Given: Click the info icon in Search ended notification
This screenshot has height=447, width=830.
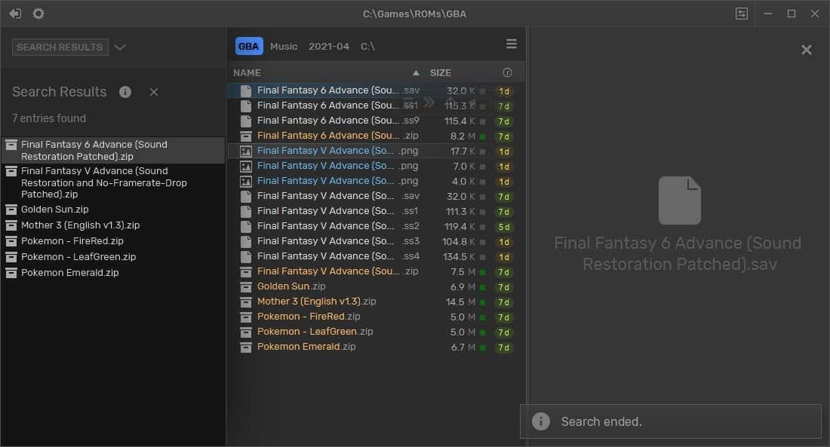Looking at the screenshot, I should 541,421.
